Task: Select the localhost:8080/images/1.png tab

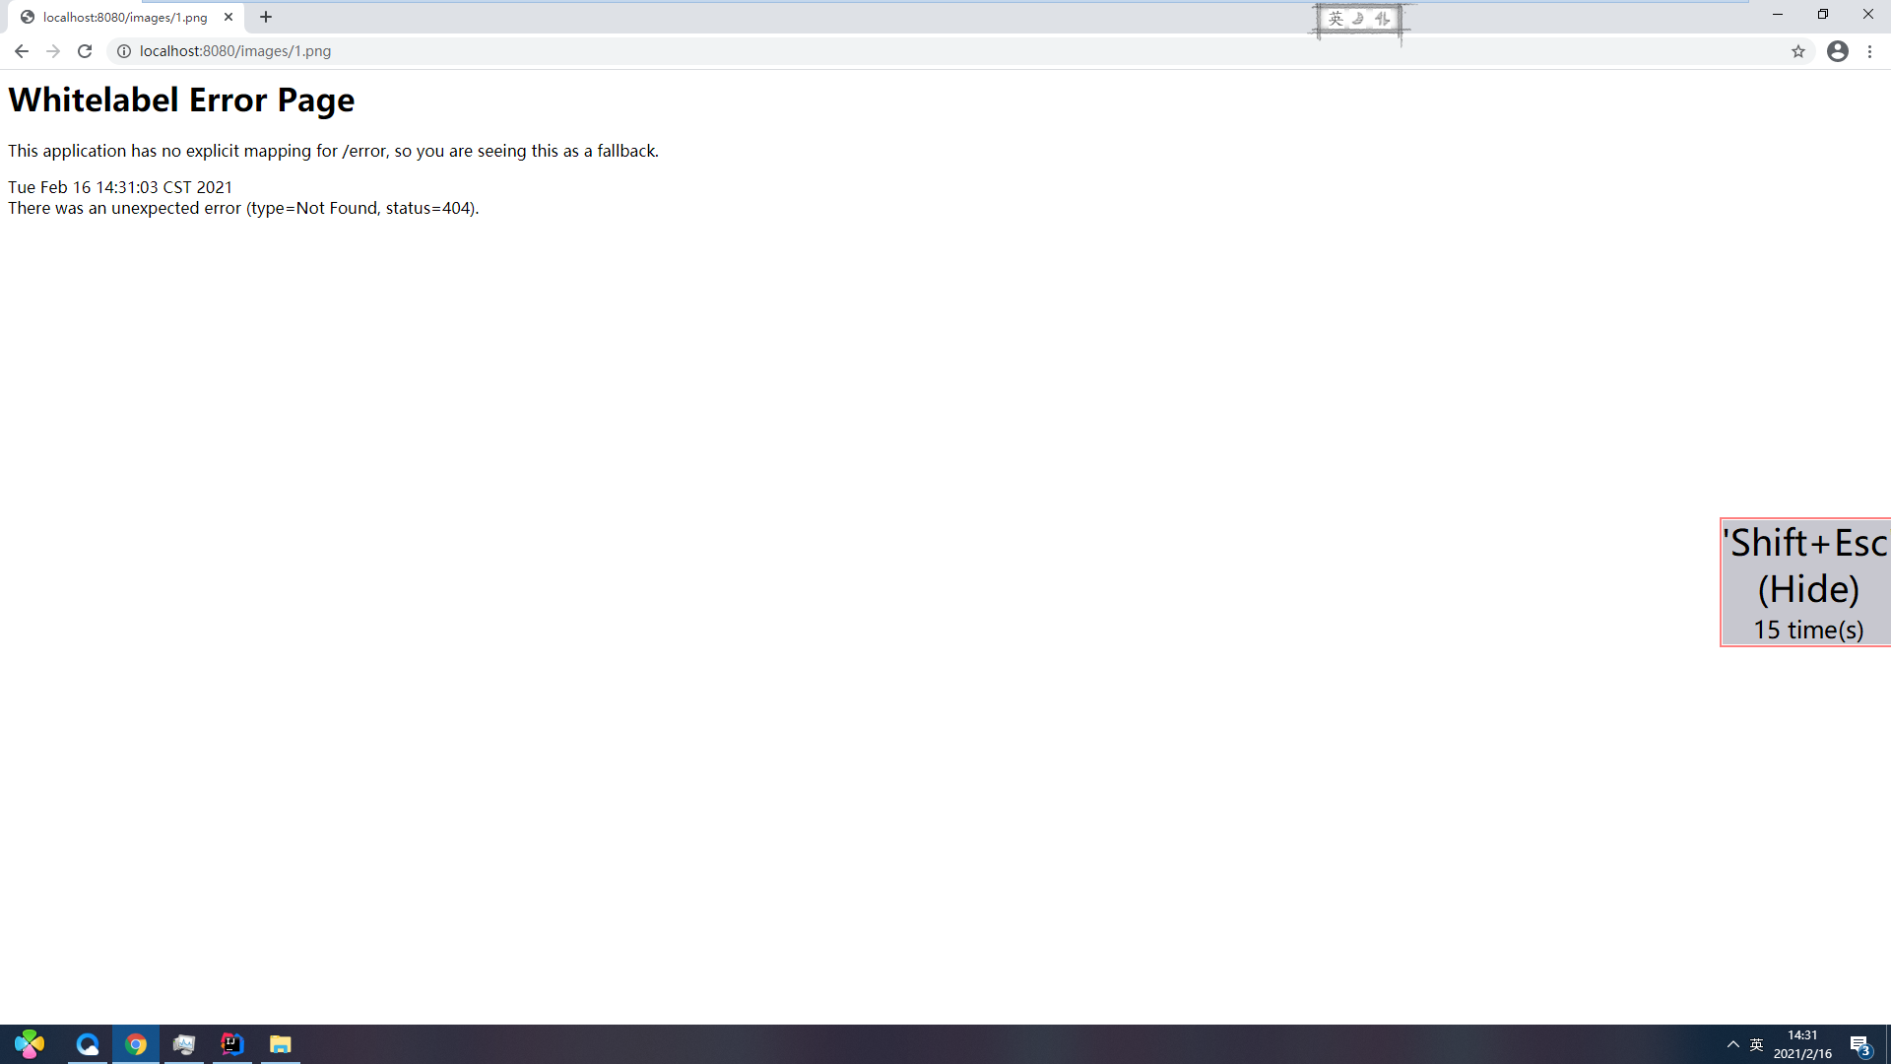Action: [126, 18]
